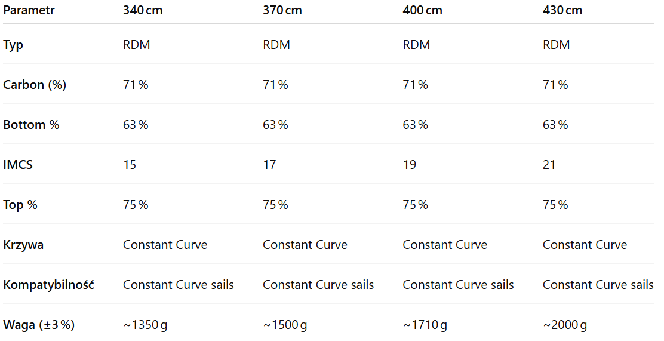Select the 430 cm column header
This screenshot has height=341, width=664.
562,10
